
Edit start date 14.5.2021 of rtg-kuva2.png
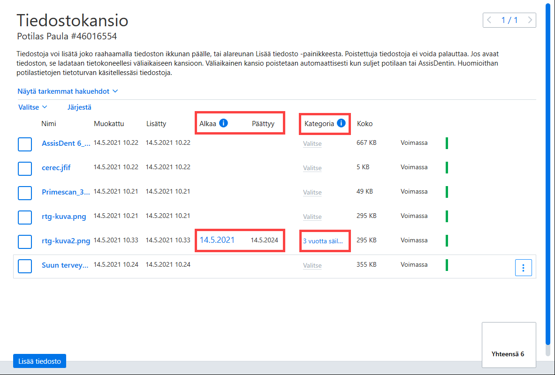click(217, 240)
